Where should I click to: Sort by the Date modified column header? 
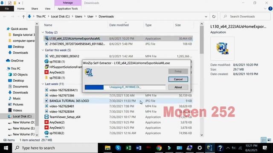[x=119, y=25]
